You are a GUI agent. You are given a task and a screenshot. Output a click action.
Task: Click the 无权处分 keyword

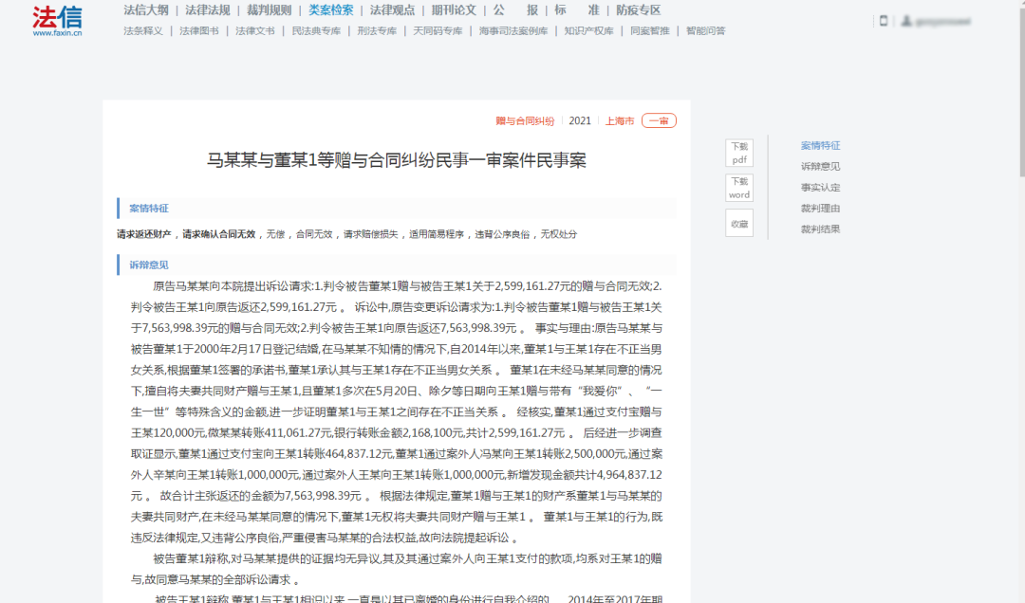tap(559, 234)
